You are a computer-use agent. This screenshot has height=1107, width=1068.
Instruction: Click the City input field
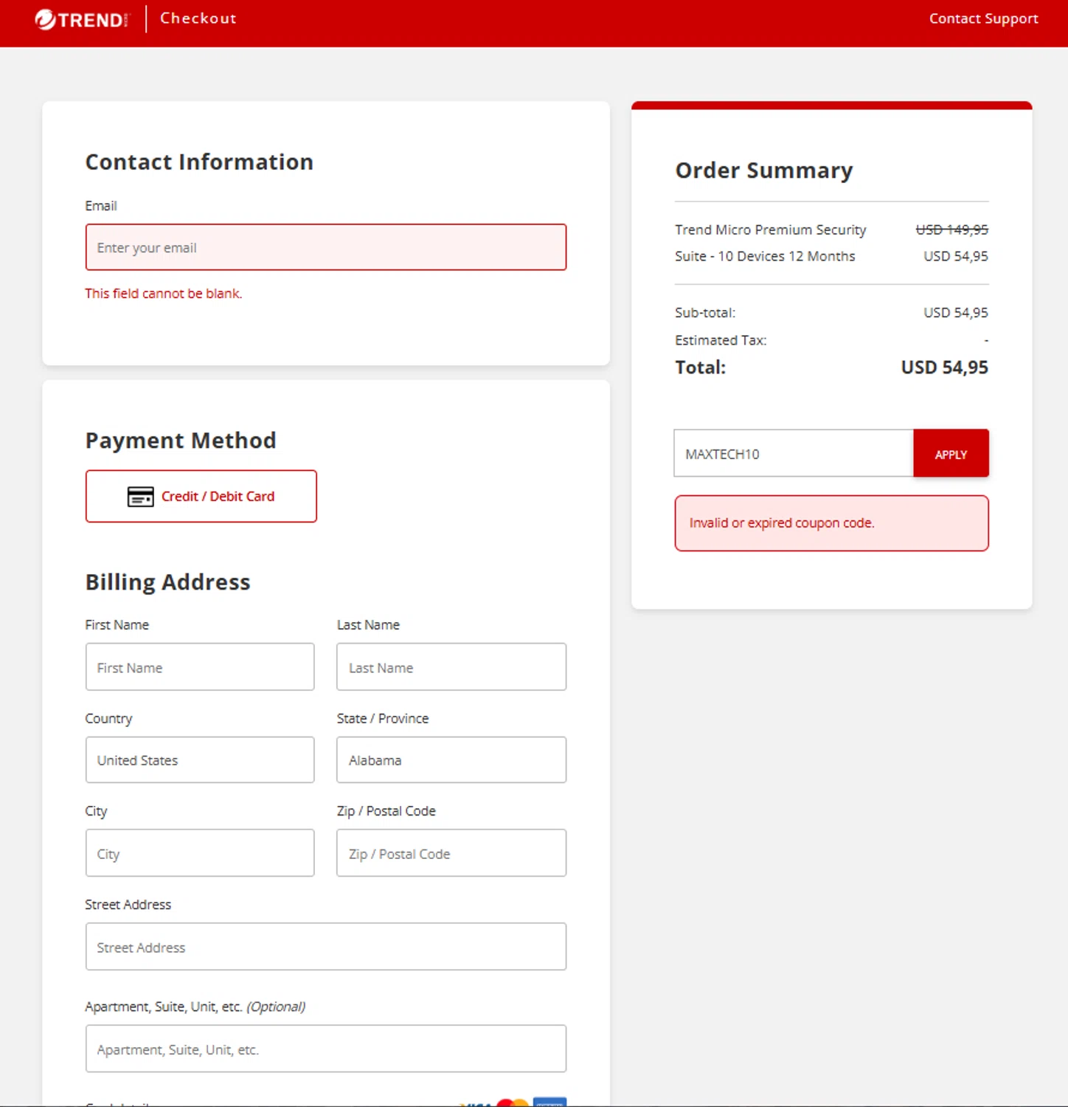pyautogui.click(x=200, y=853)
